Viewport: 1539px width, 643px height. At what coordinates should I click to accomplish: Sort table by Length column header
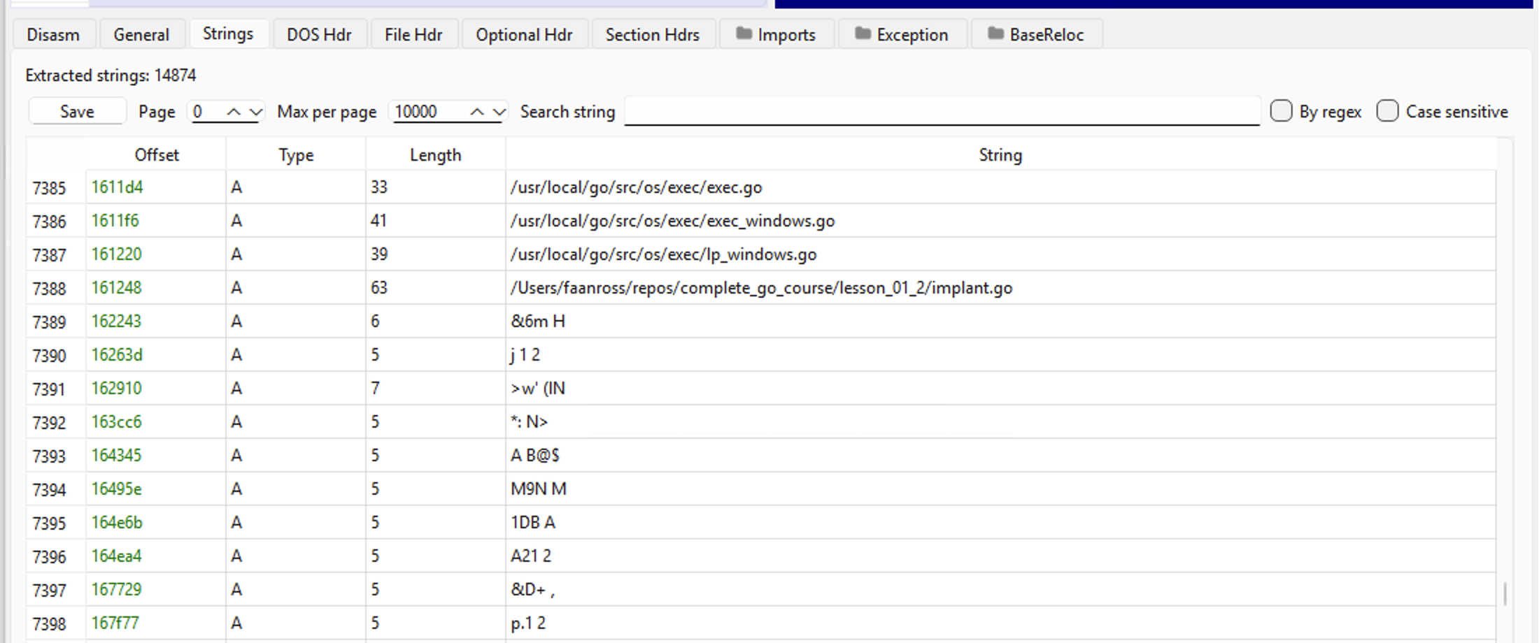[435, 155]
